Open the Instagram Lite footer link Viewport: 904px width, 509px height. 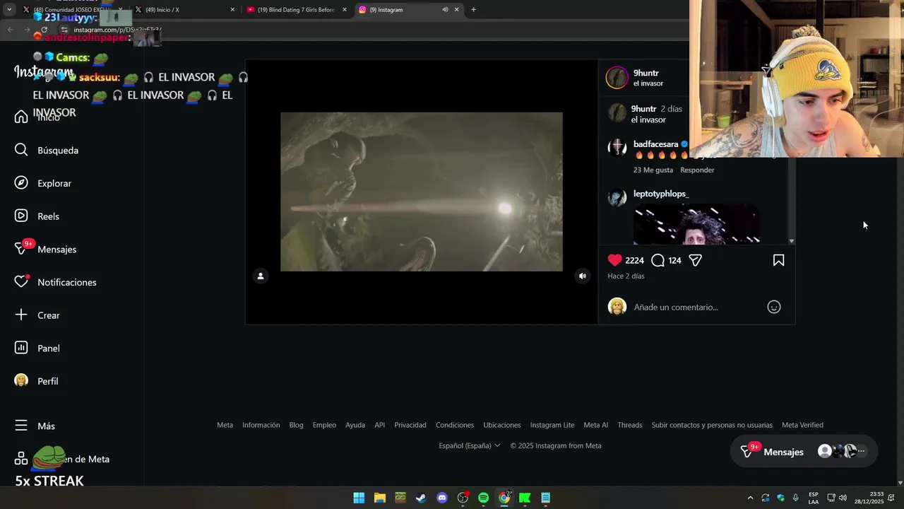tap(552, 425)
